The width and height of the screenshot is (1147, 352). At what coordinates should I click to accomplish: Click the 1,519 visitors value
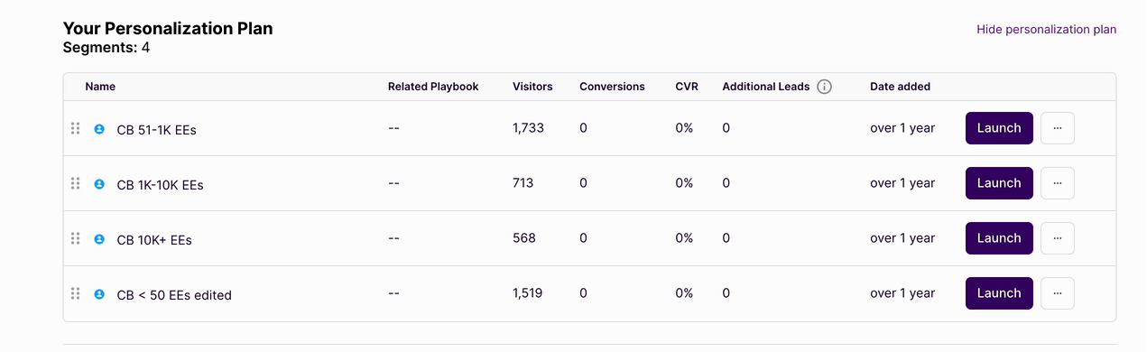click(527, 293)
